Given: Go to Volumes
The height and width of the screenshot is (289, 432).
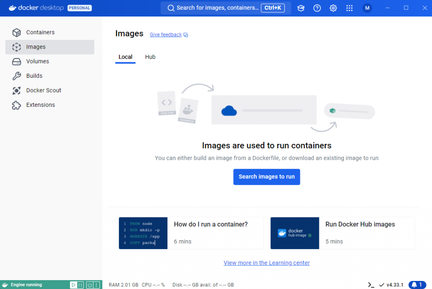Looking at the screenshot, I should tap(50, 61).
